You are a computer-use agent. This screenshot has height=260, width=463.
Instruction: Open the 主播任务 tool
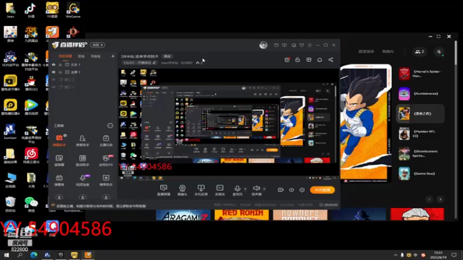point(106,140)
